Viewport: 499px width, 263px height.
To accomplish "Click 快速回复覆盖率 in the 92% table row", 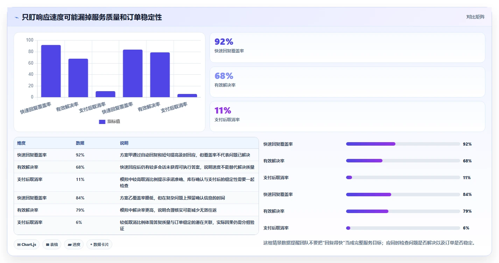I will pyautogui.click(x=32, y=155).
